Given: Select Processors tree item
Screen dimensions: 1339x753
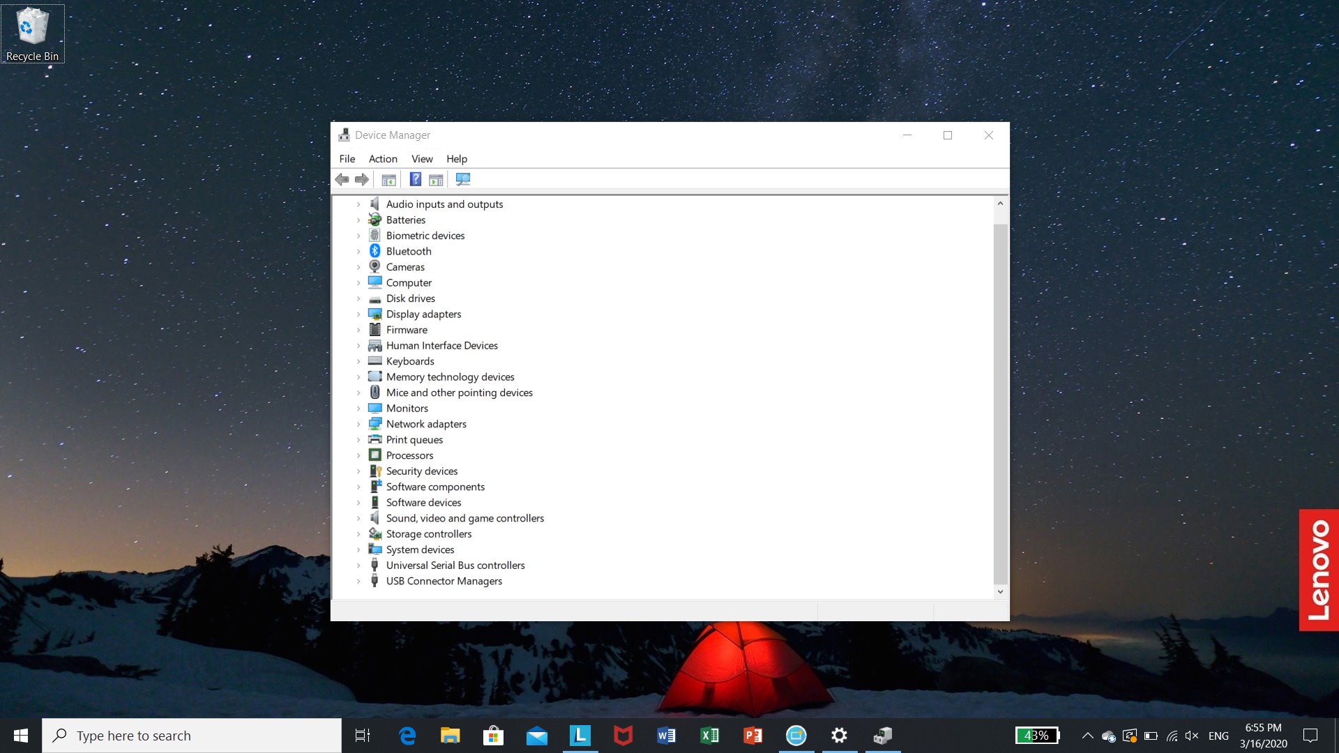Looking at the screenshot, I should click(409, 454).
